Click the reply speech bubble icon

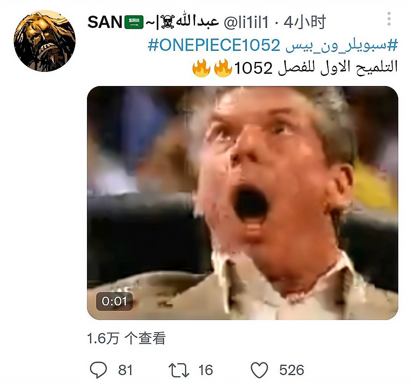(98, 370)
